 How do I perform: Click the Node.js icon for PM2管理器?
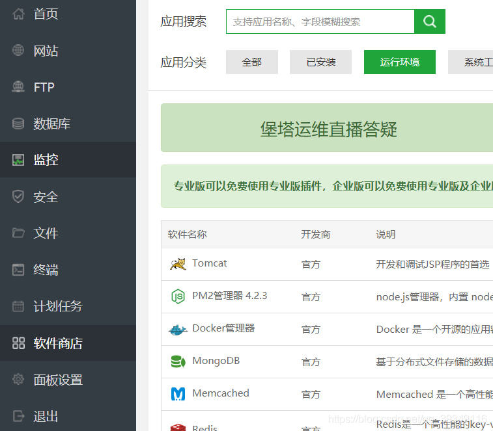tap(178, 296)
